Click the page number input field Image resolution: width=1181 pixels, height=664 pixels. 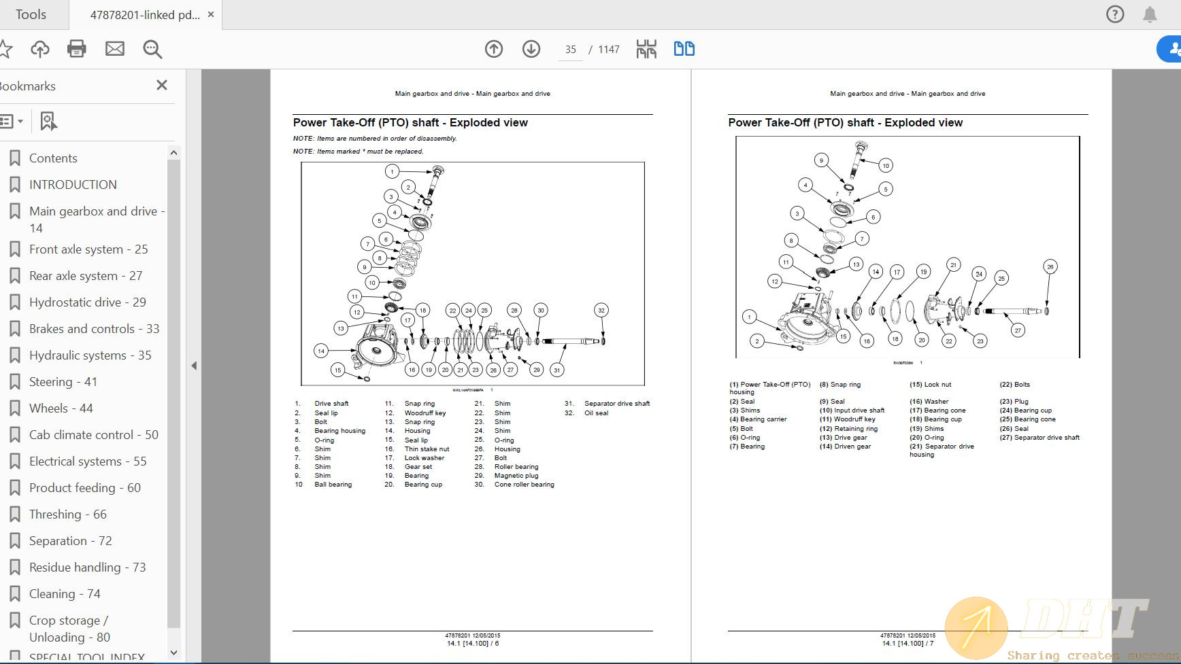(x=570, y=50)
